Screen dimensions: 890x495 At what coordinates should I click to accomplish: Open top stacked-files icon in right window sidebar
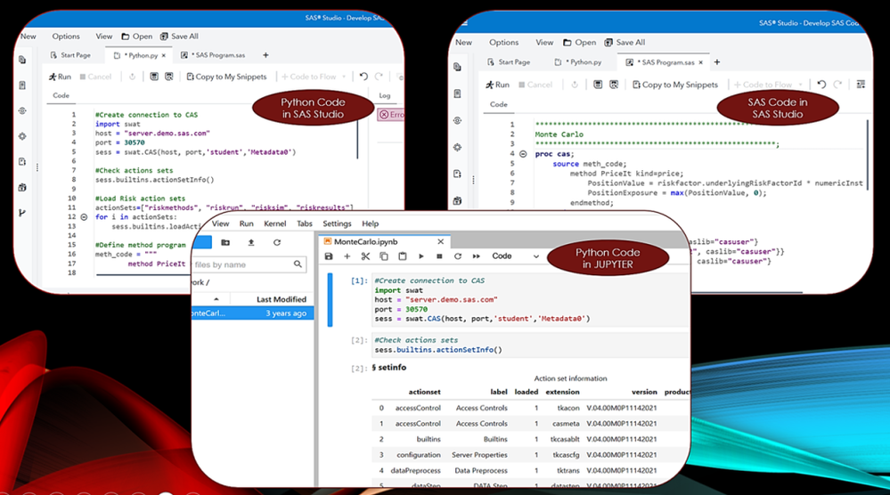click(x=458, y=67)
